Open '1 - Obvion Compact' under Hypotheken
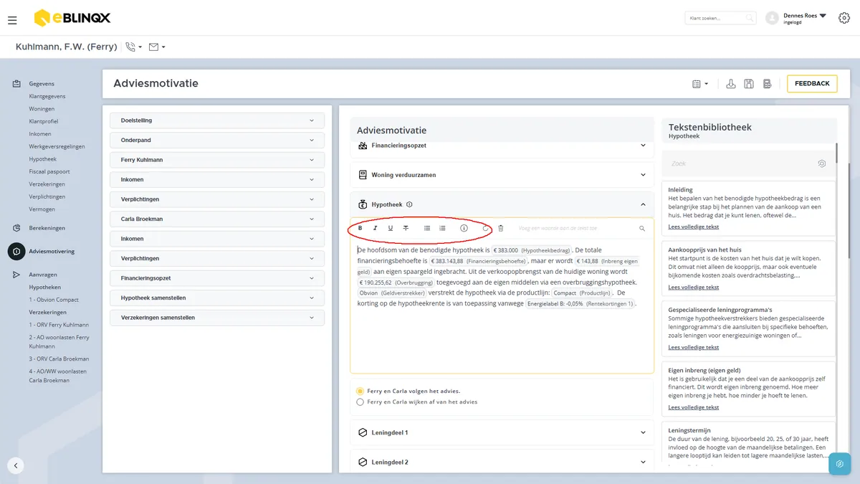Screen dimensions: 860x484 click(x=54, y=299)
